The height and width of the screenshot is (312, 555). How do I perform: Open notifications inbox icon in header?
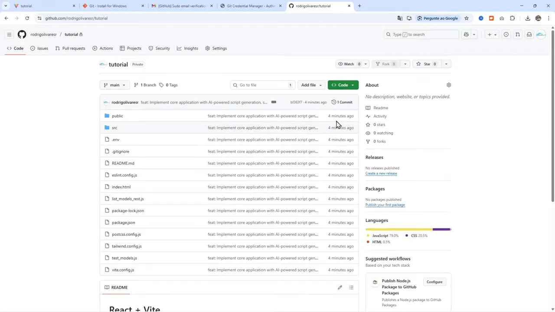(x=529, y=34)
